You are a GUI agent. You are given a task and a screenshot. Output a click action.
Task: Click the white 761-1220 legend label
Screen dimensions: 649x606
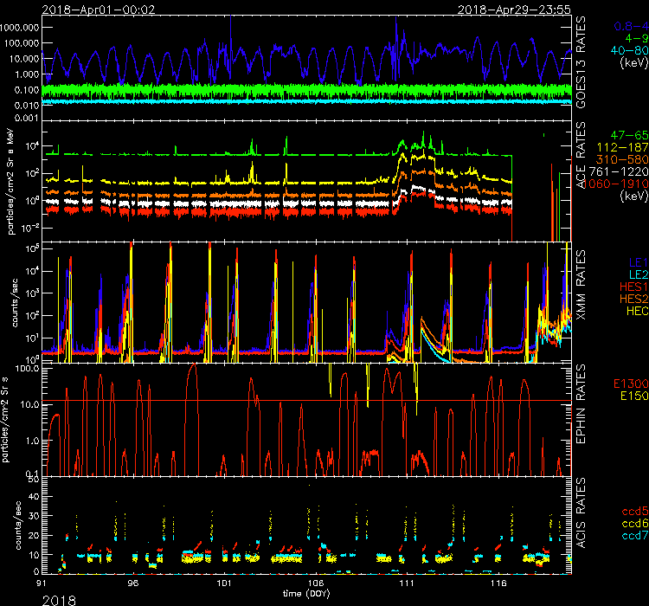point(620,172)
